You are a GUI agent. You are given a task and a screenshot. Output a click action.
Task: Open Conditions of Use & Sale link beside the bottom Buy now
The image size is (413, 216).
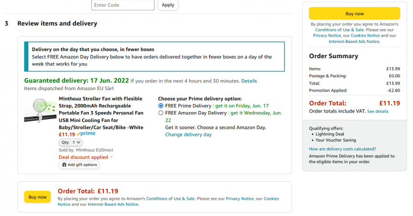pyautogui.click(x=170, y=199)
